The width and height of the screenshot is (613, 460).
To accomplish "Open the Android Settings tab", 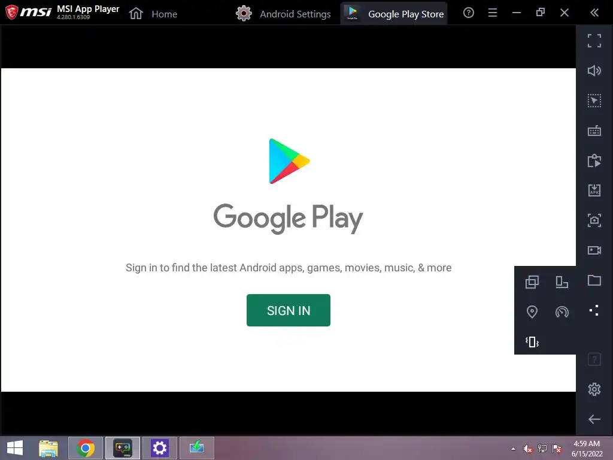I will [283, 14].
